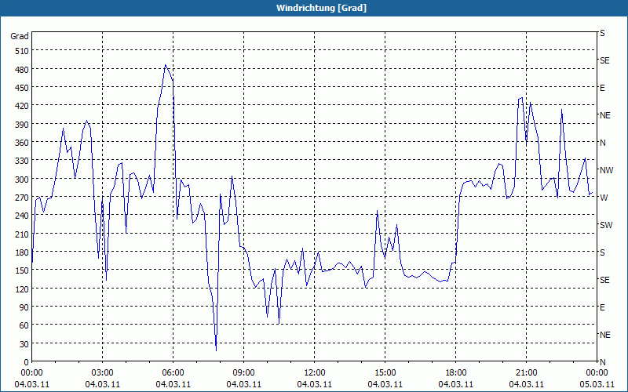Click the 420 value on the left axis
Image resolution: width=628 pixels, height=392 pixels.
click(x=22, y=106)
